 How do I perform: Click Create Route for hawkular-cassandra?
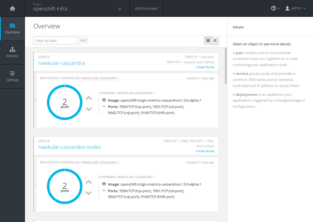205,67
